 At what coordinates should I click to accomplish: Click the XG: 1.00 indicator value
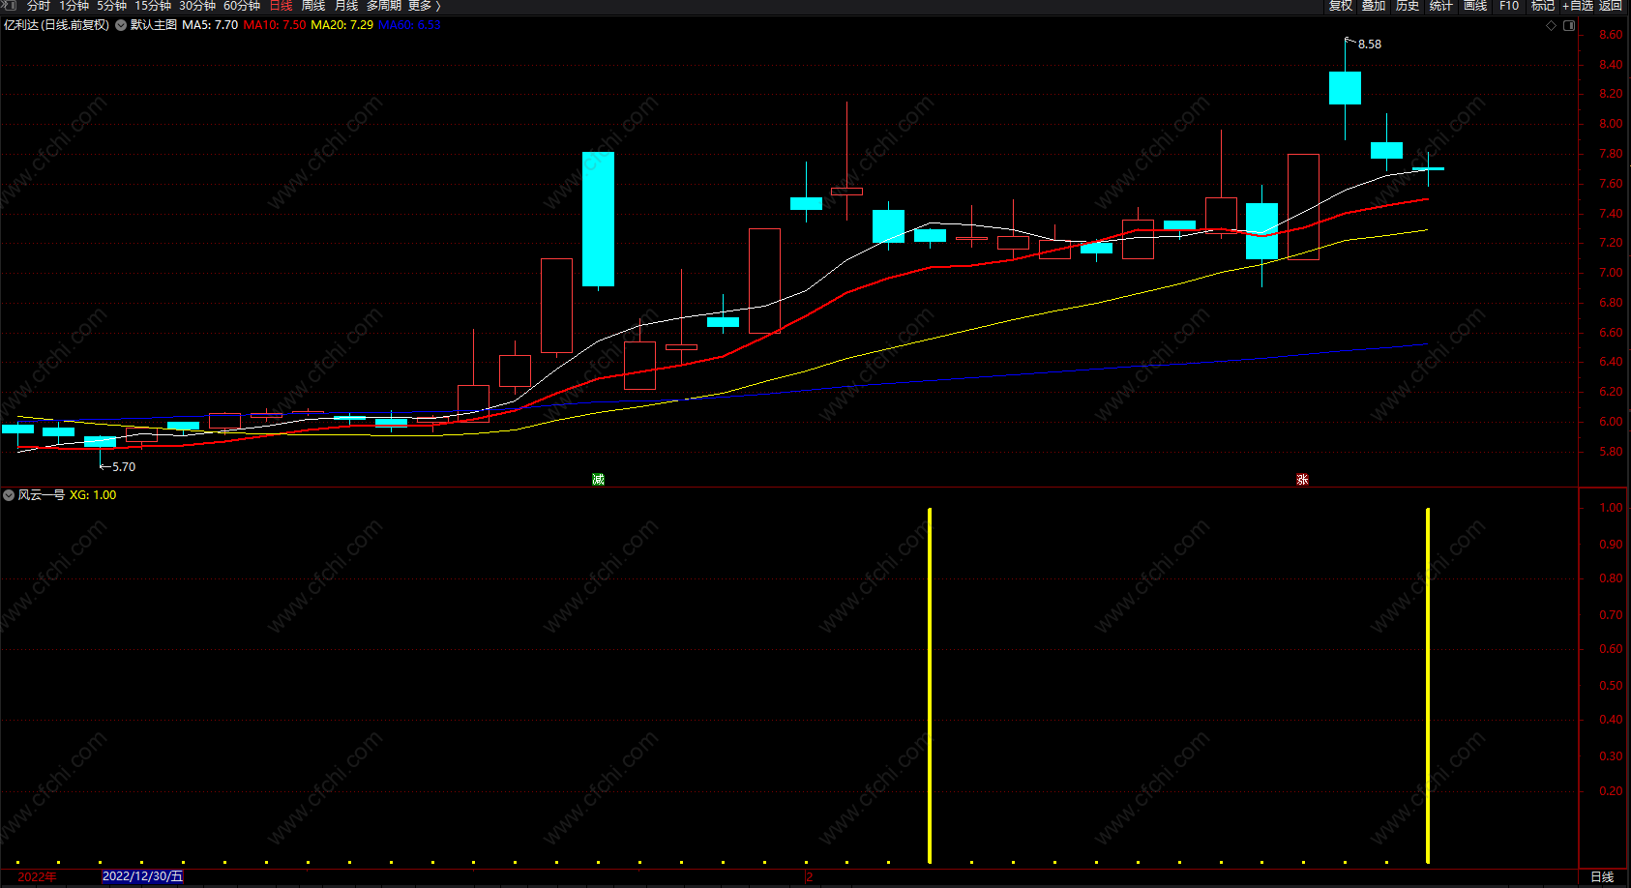coord(93,495)
